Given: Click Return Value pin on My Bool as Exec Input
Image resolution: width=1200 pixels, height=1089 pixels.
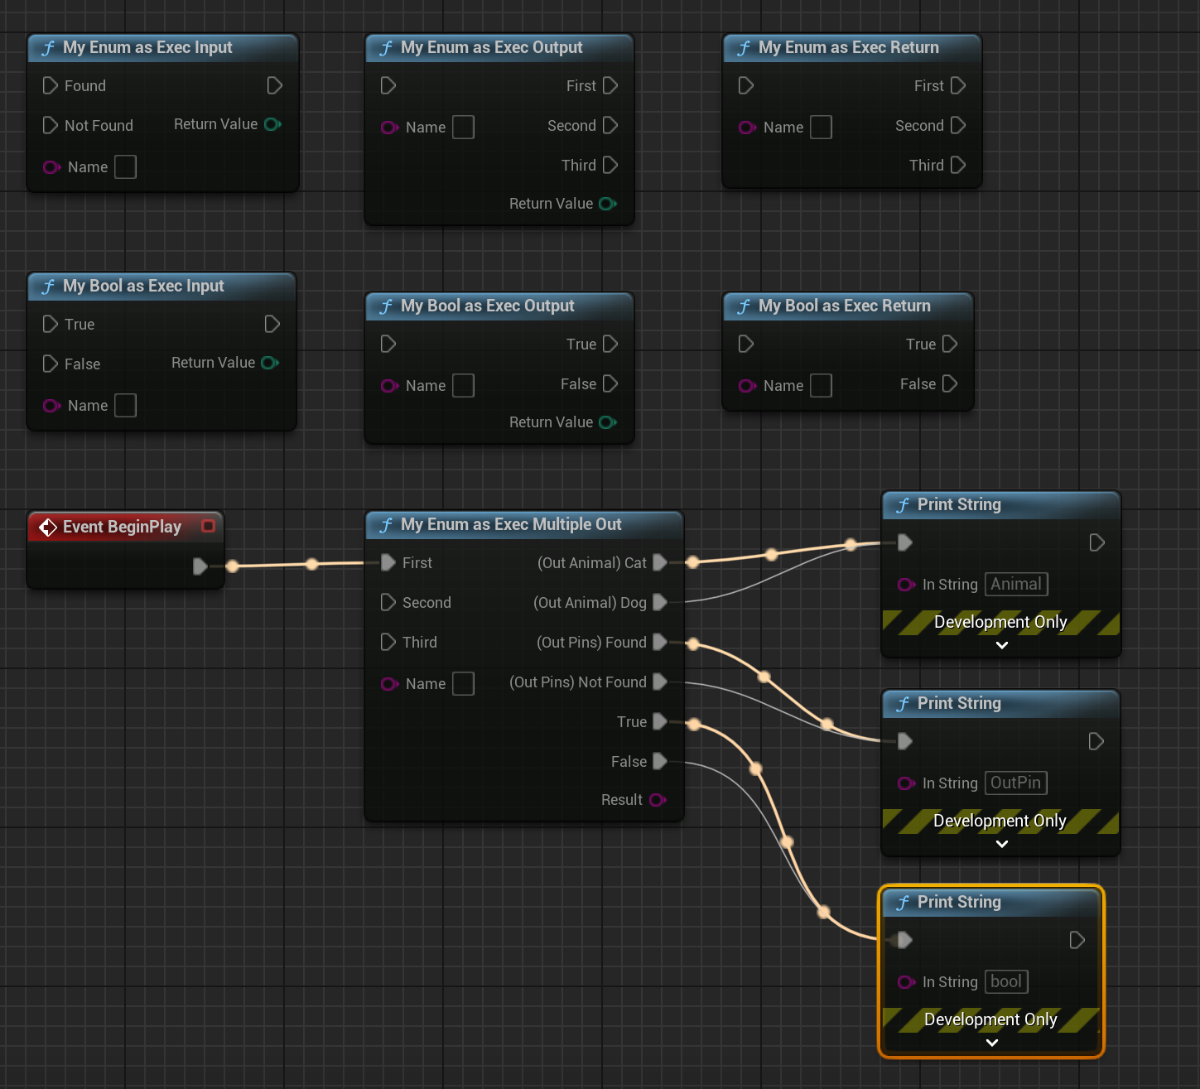Looking at the screenshot, I should coord(270,363).
